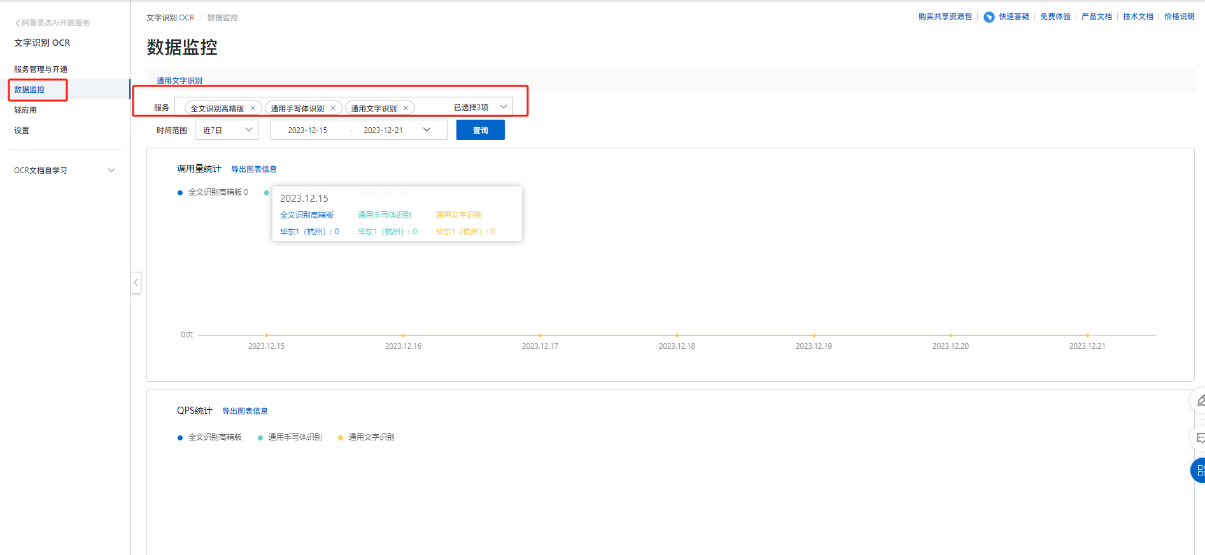Open 价格说明 link
1205x555 pixels.
pos(1180,17)
